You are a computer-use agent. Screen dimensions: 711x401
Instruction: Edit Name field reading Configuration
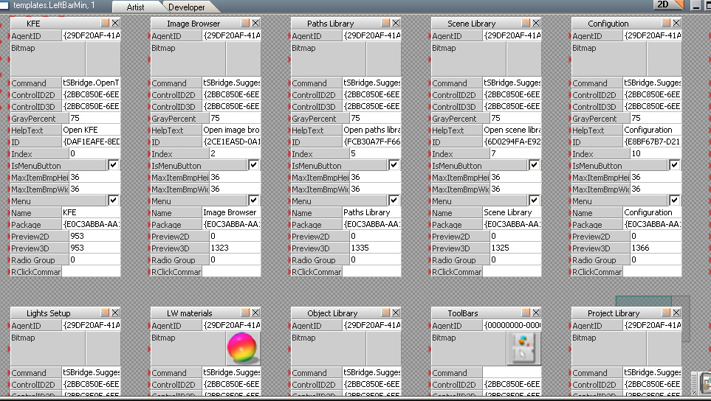(652, 212)
